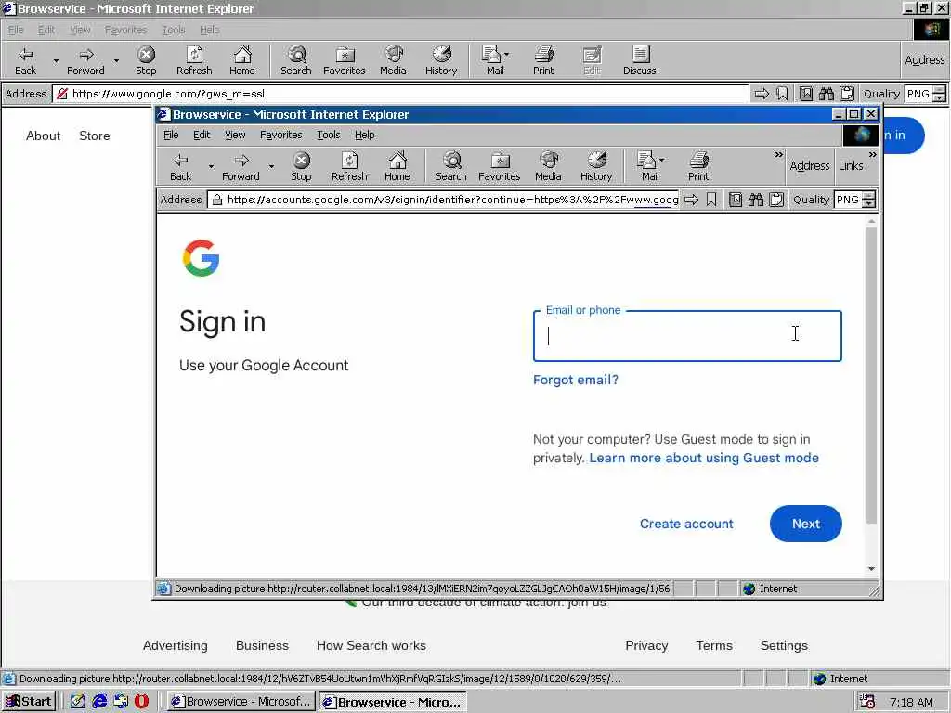Open the Forward history dropdown in the front window

271,166
